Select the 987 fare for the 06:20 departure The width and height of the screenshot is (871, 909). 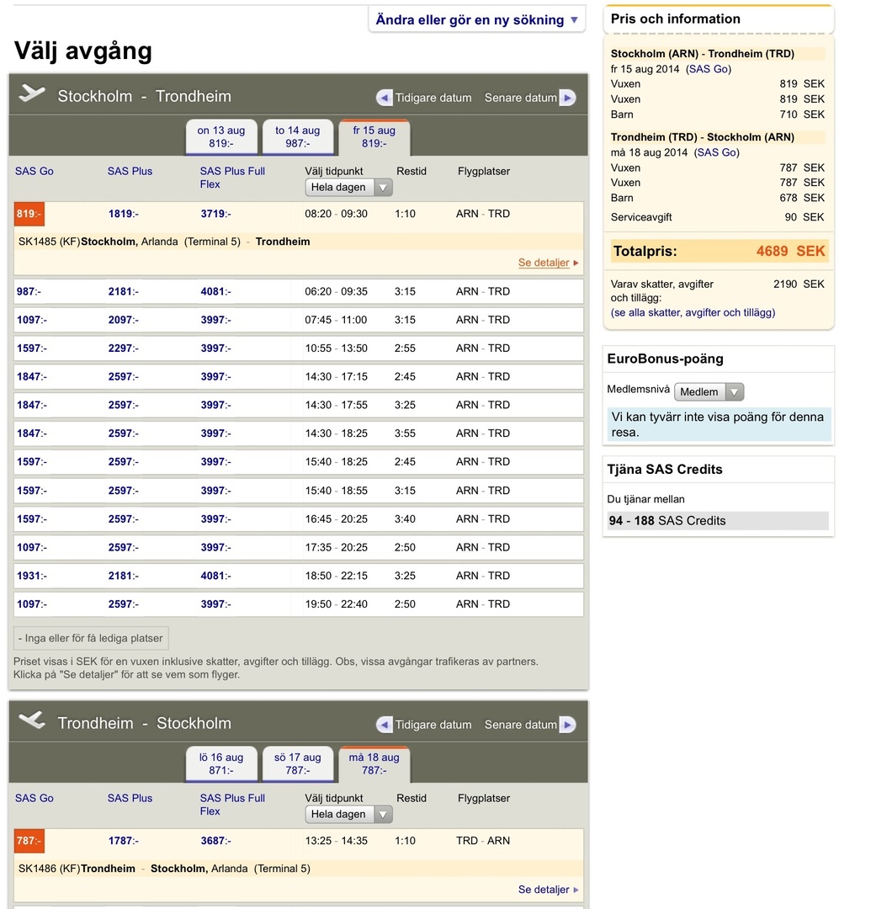[28, 292]
